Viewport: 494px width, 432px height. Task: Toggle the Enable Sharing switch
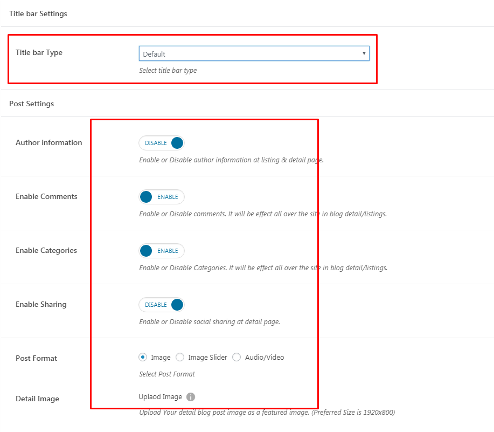point(162,305)
